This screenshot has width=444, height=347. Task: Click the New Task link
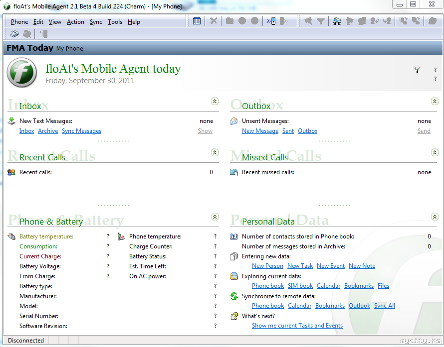coord(300,266)
